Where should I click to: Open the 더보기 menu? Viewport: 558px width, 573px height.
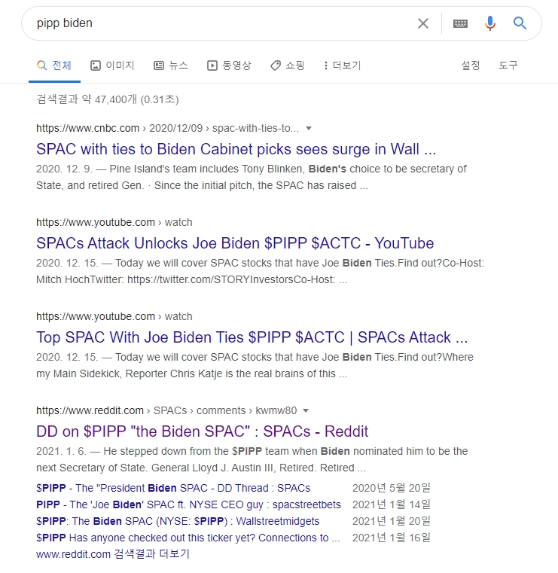[343, 66]
